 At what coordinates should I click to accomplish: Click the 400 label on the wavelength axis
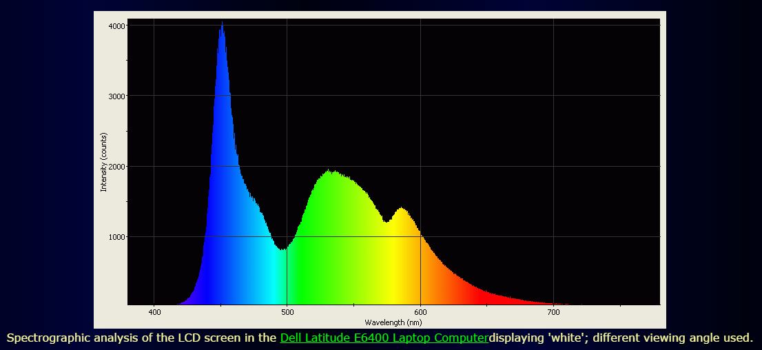154,313
